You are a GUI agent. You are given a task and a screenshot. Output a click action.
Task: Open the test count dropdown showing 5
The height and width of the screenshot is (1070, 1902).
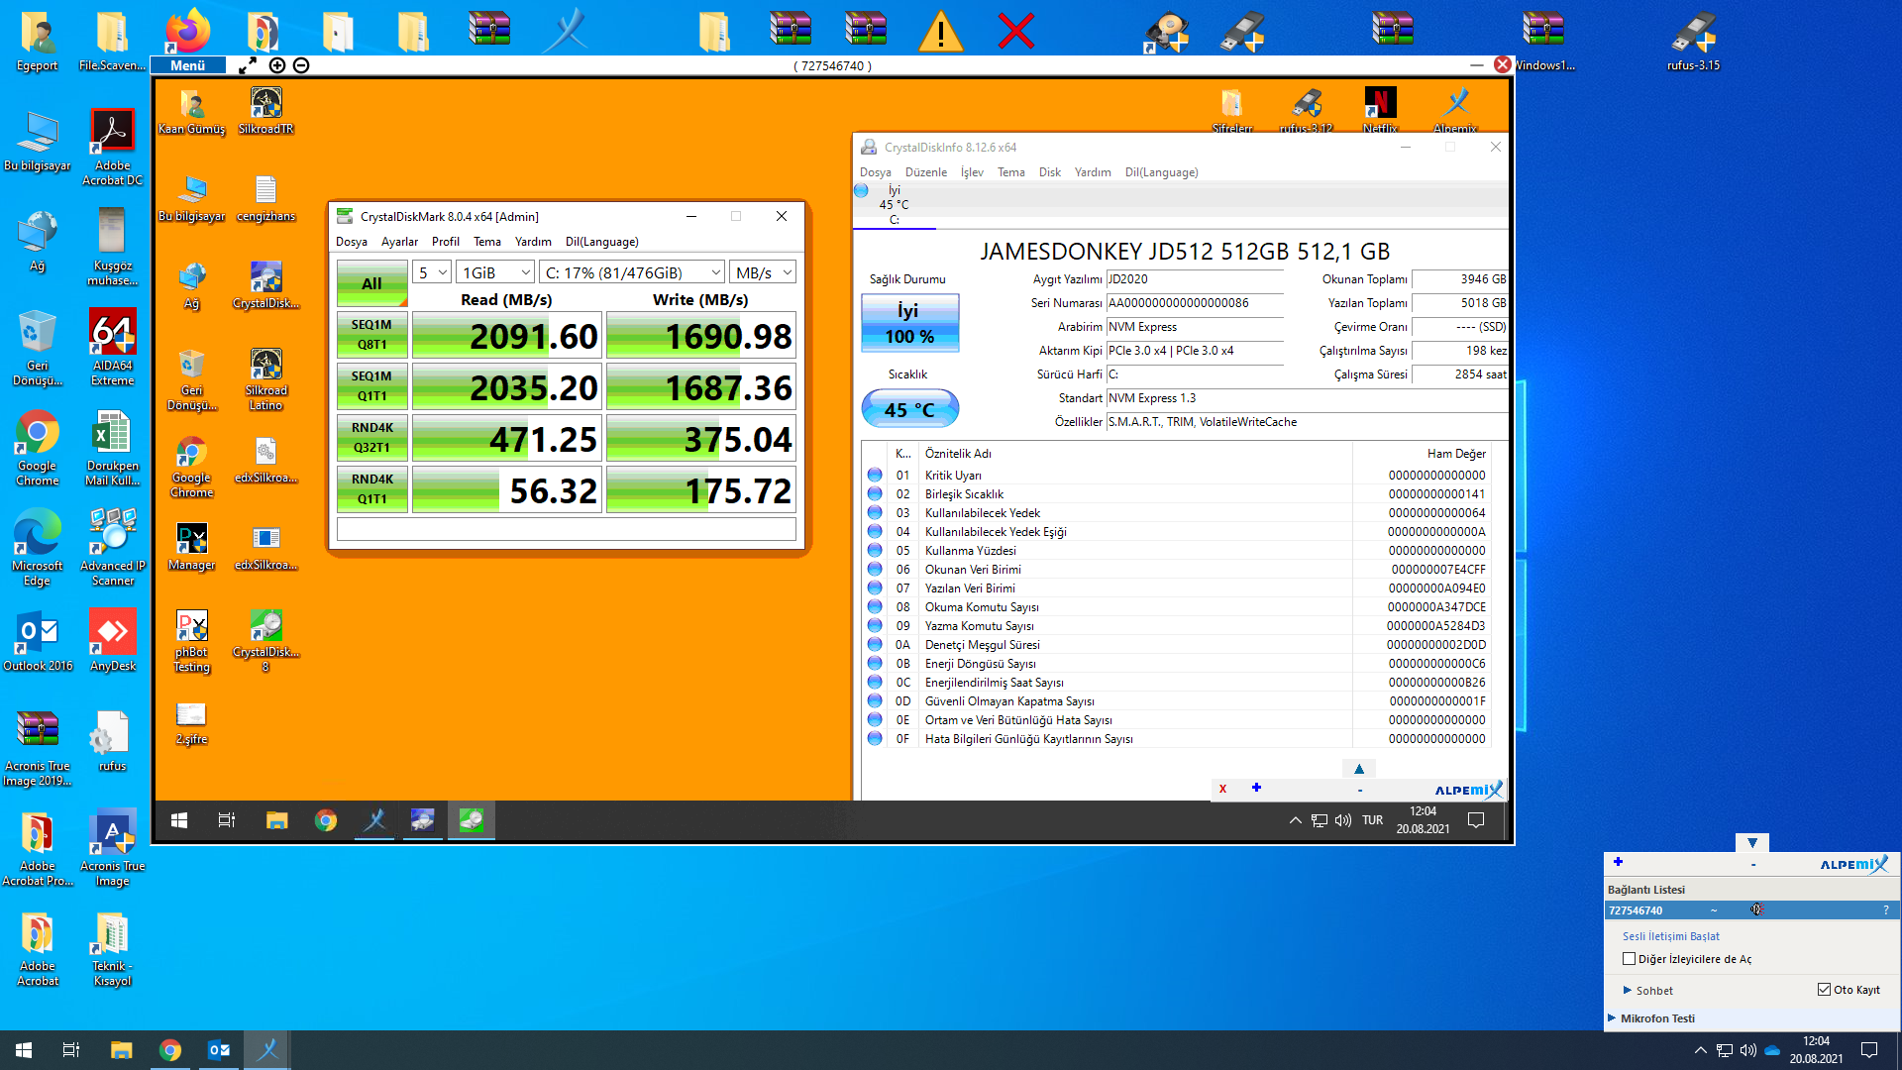coord(432,272)
